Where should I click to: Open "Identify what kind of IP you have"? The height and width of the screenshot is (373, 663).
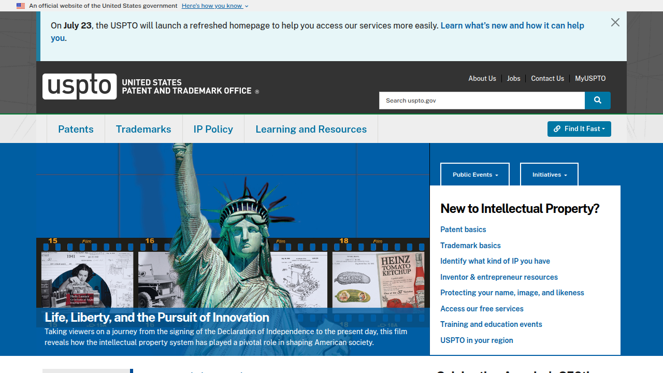(x=495, y=261)
